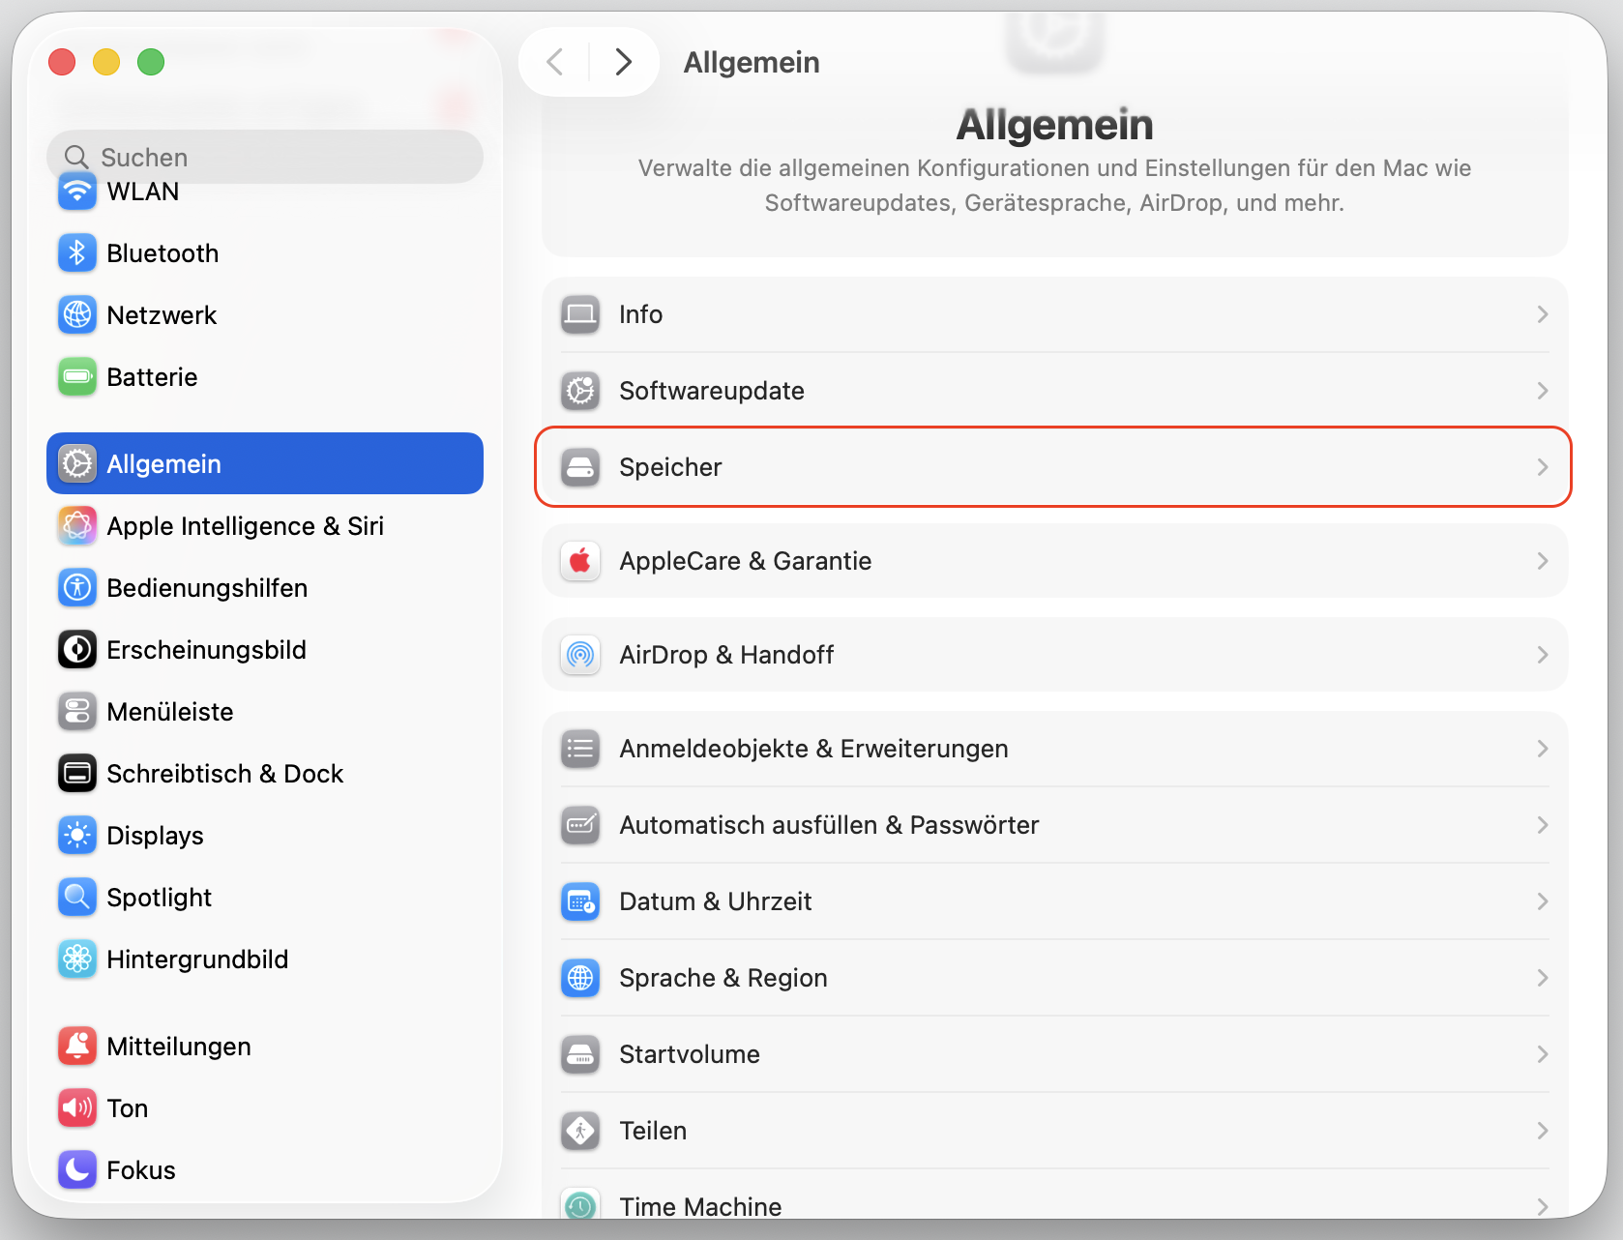Go forward with the right arrow button
This screenshot has height=1240, width=1623.
(x=623, y=62)
